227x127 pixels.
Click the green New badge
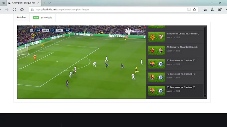[36, 18]
